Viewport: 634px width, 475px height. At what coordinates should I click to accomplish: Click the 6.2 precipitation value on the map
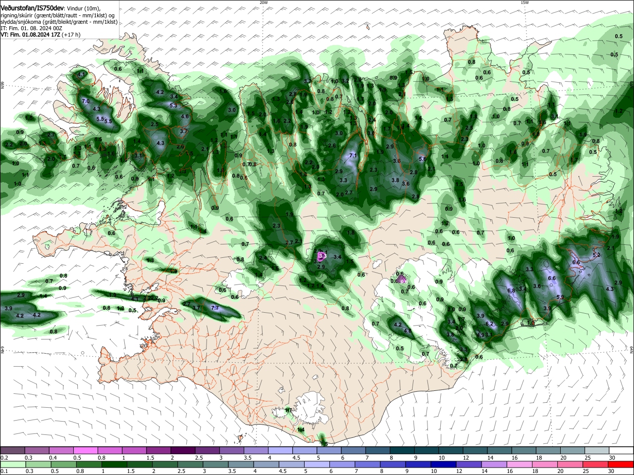(490, 324)
